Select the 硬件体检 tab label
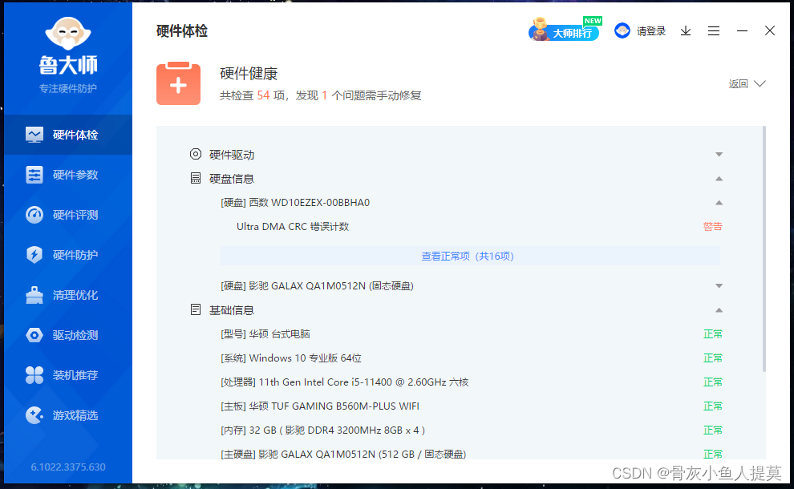 (75, 135)
